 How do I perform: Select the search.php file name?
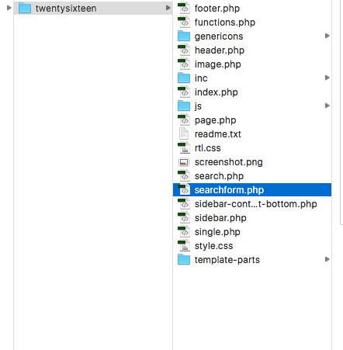click(x=219, y=176)
